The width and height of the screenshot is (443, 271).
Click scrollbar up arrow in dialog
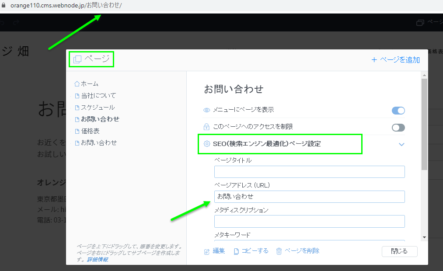coord(424,75)
